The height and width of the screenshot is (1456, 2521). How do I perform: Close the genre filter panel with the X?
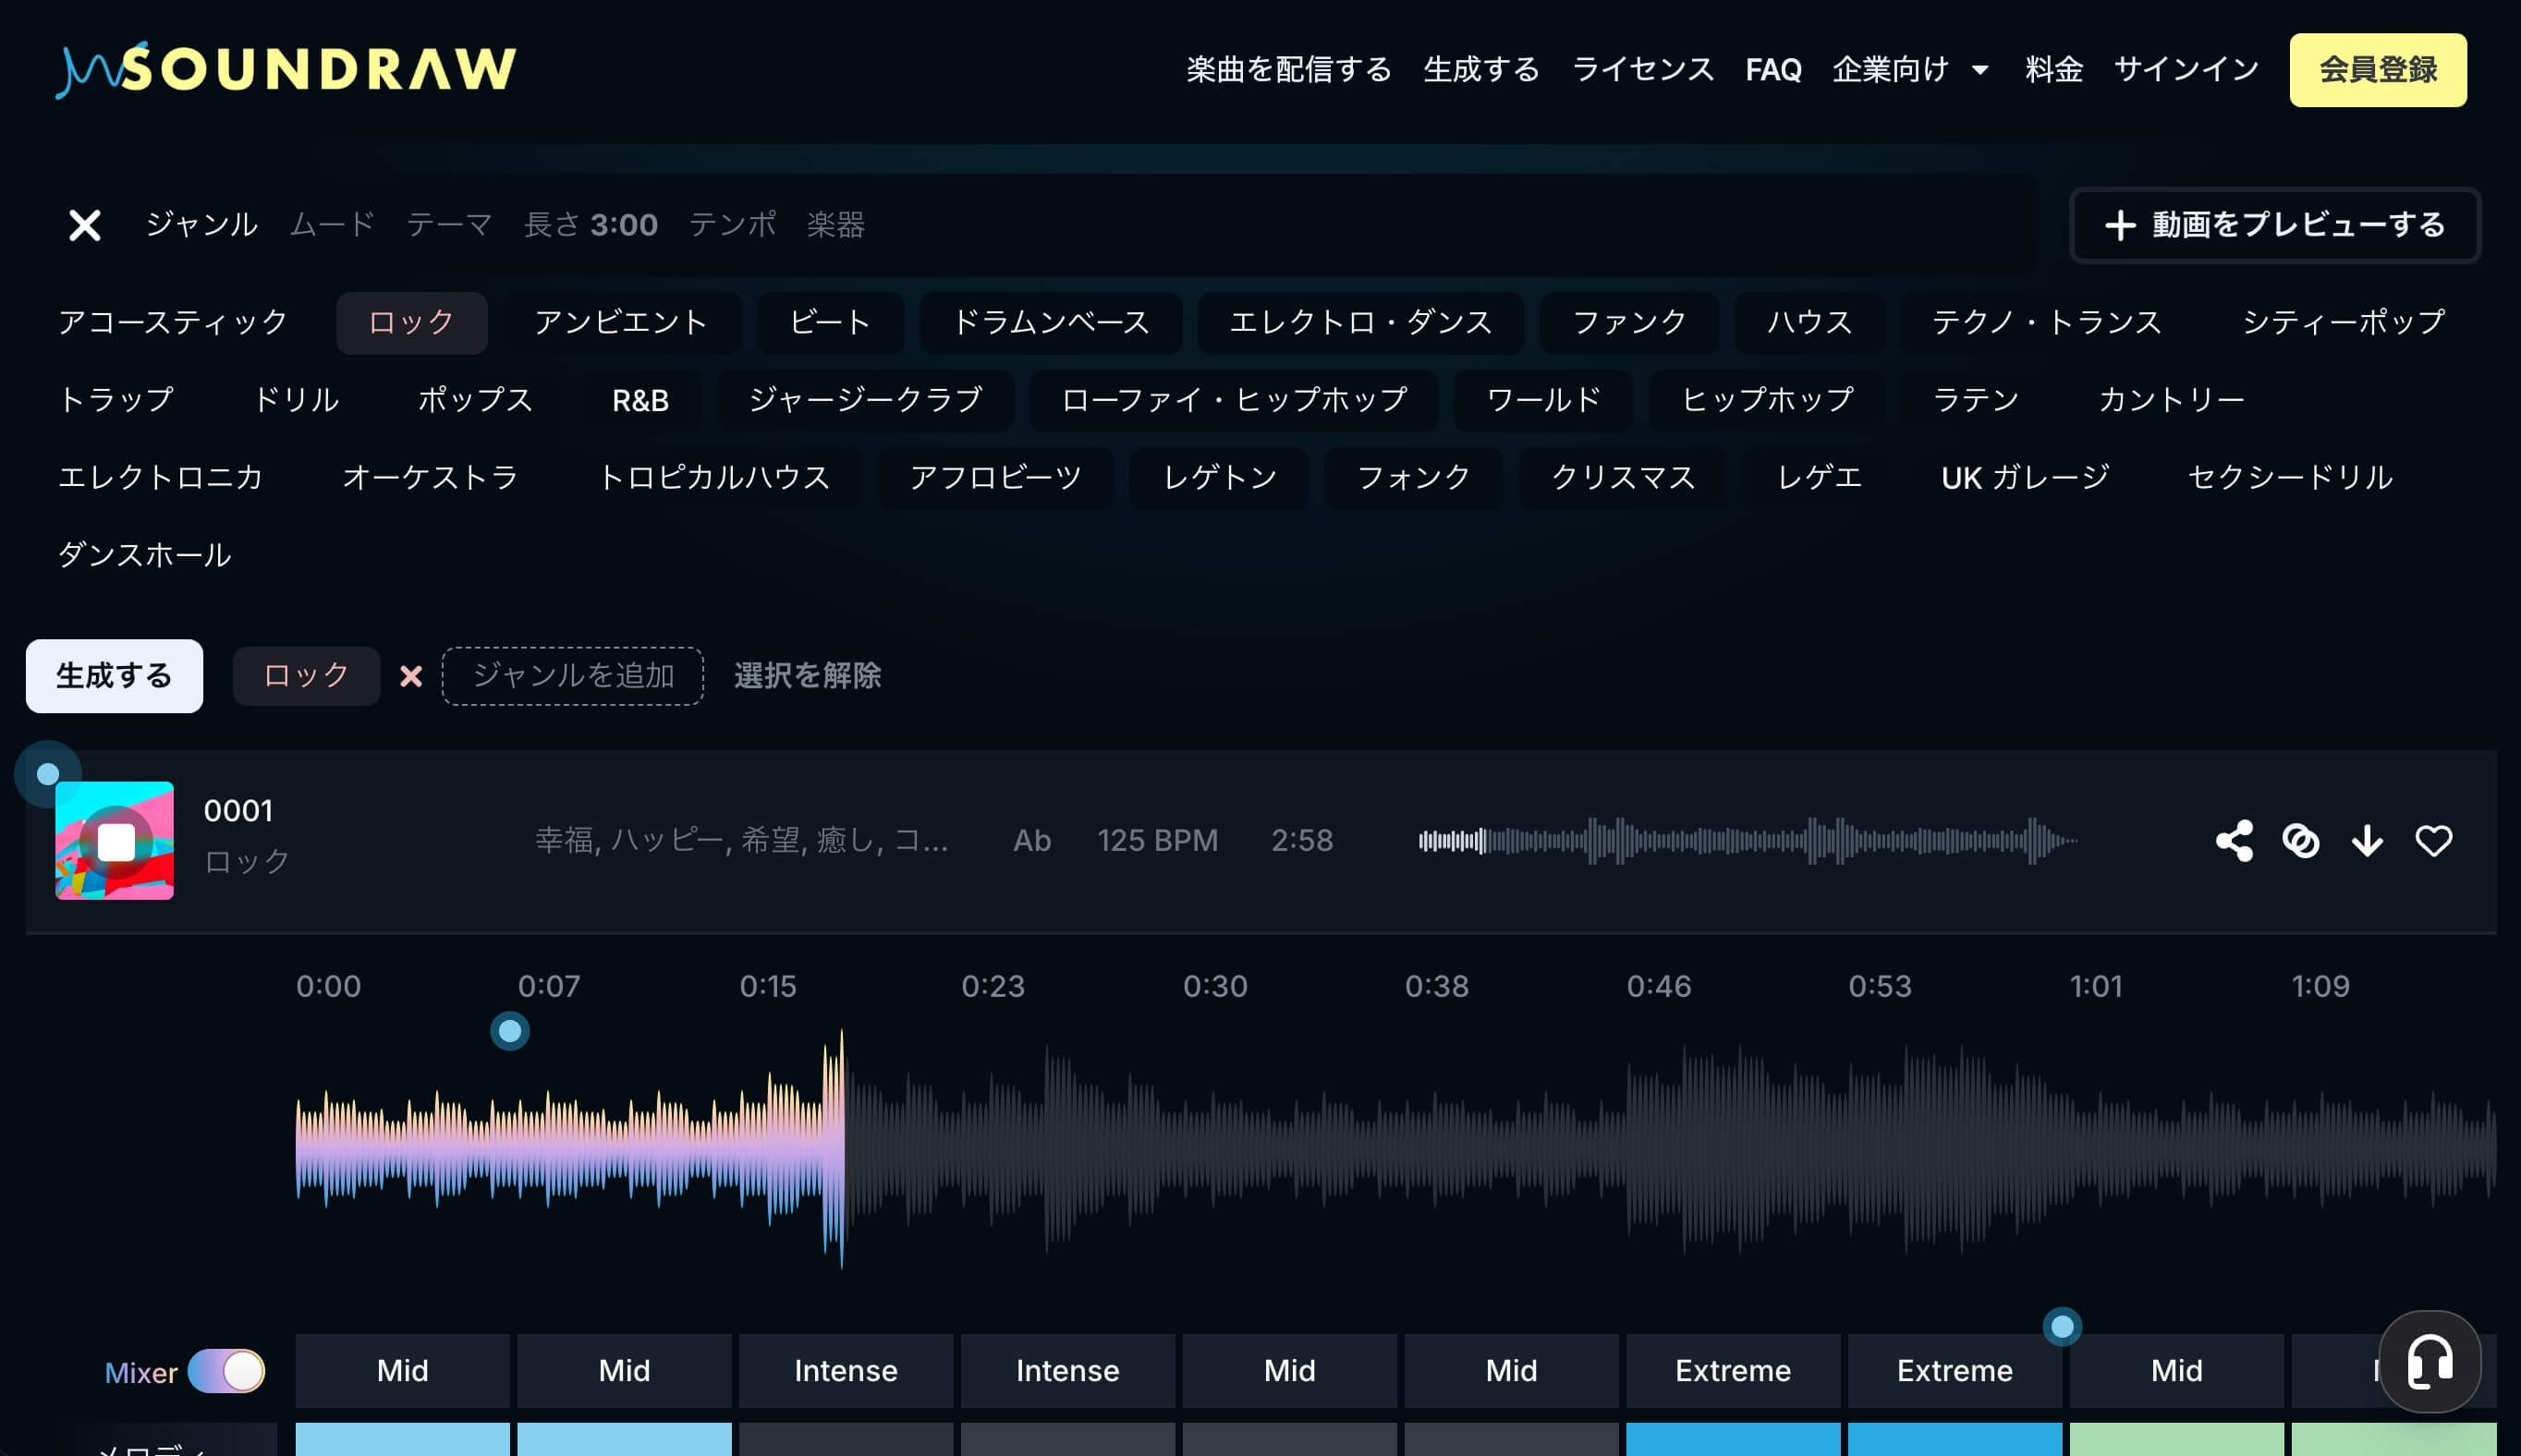(x=85, y=225)
